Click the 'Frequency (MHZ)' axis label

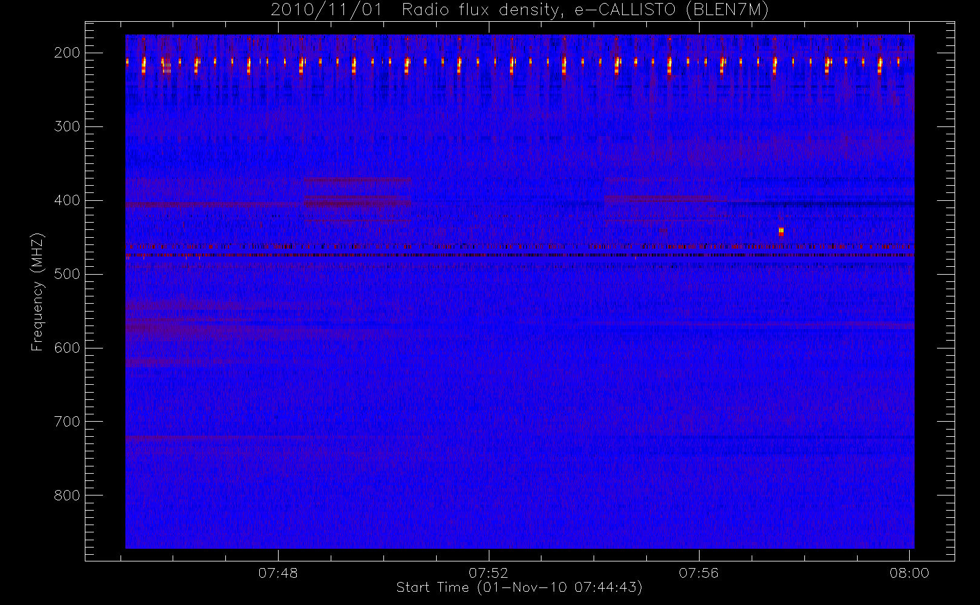click(38, 292)
